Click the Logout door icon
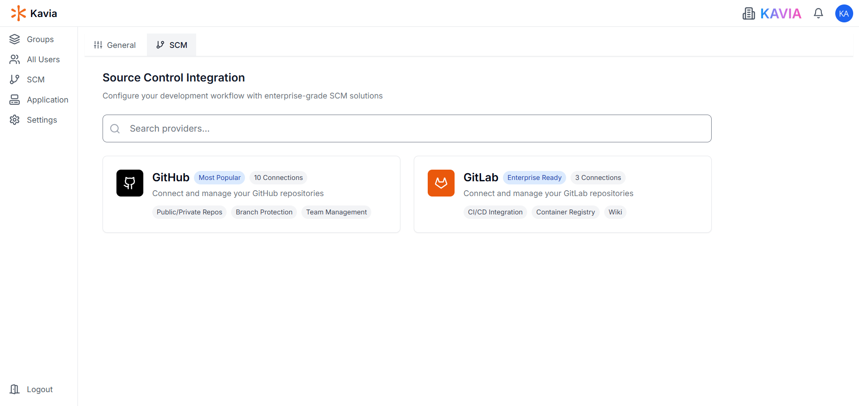 [15, 389]
